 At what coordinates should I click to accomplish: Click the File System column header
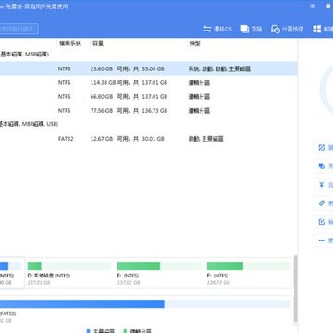pos(70,43)
